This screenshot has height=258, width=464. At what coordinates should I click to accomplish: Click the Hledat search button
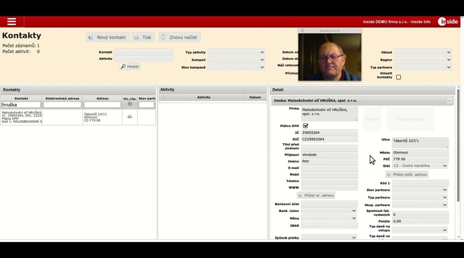(130, 67)
